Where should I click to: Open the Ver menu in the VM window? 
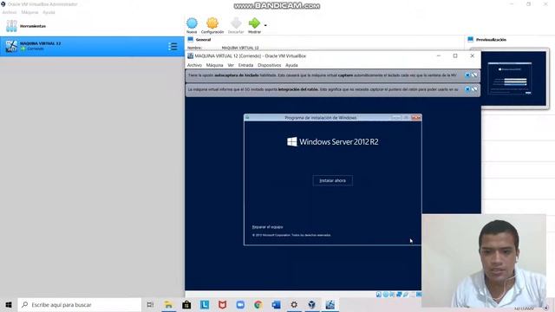[231, 65]
